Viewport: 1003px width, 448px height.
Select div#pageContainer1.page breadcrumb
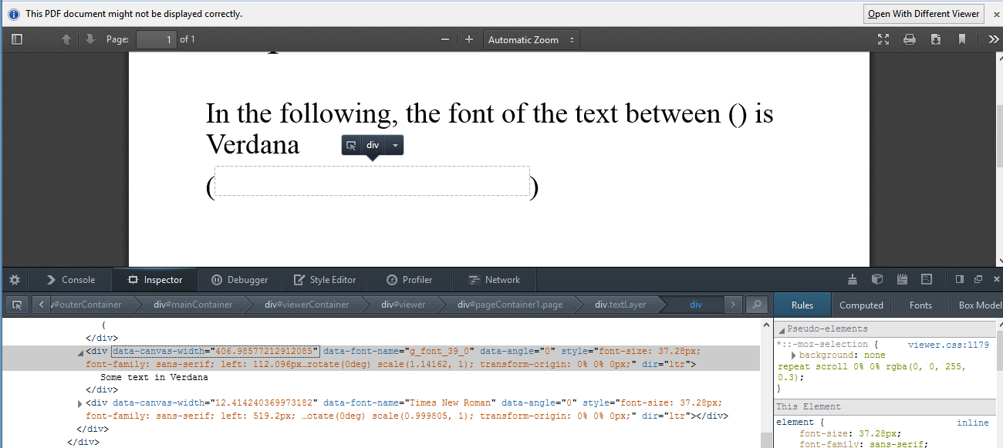(x=510, y=305)
